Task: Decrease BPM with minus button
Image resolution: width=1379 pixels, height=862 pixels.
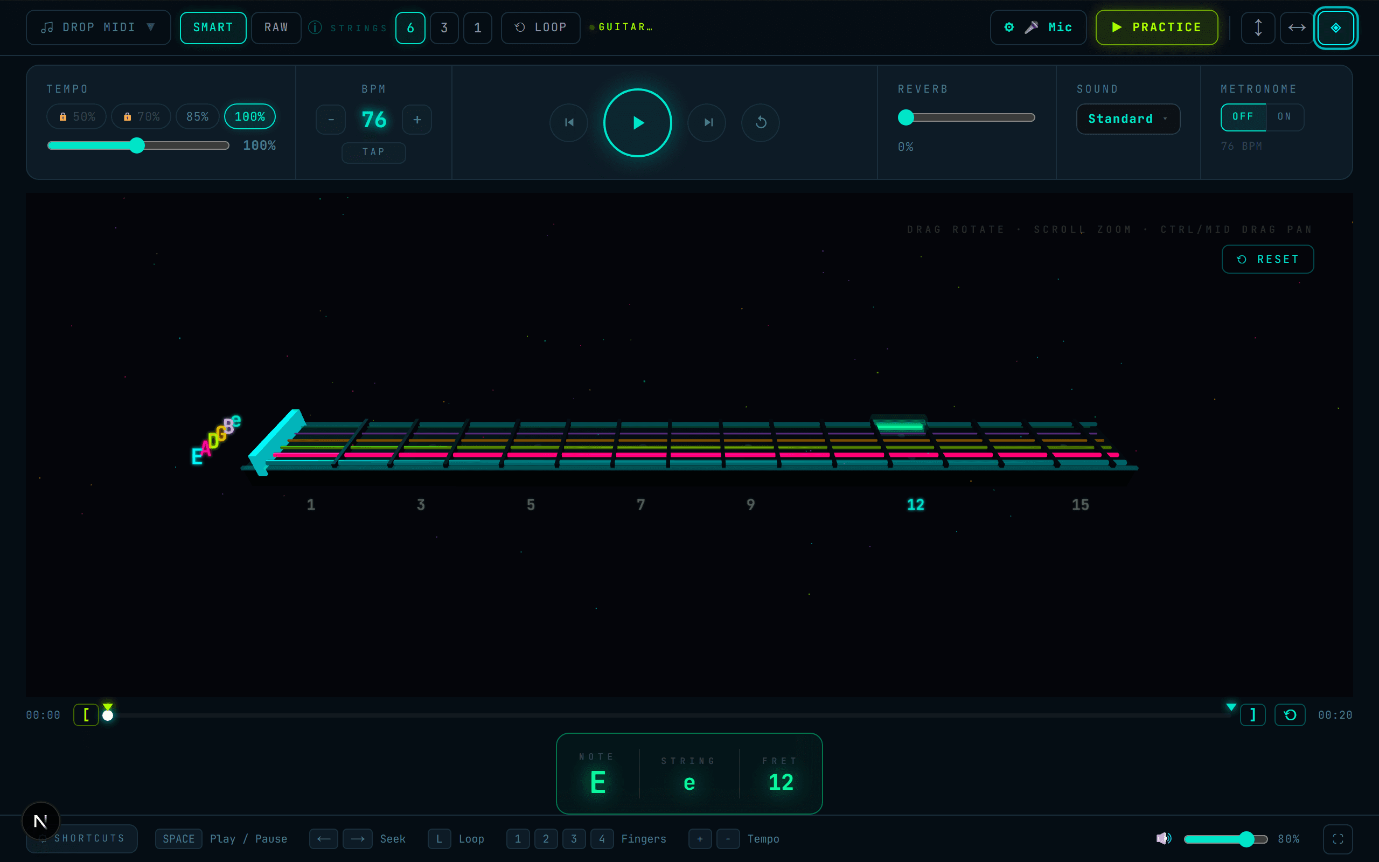Action: (331, 120)
